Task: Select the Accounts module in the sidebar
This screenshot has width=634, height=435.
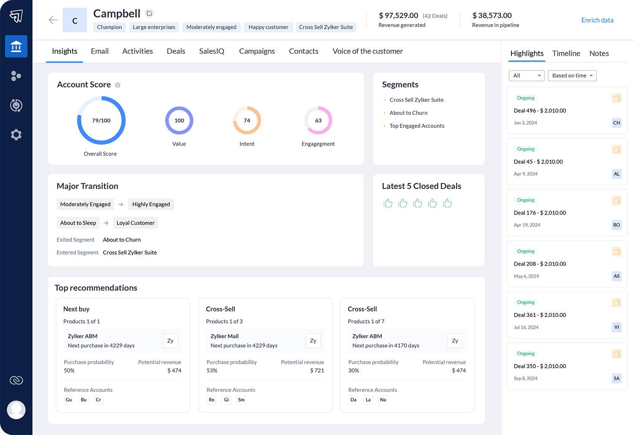Action: click(x=16, y=46)
